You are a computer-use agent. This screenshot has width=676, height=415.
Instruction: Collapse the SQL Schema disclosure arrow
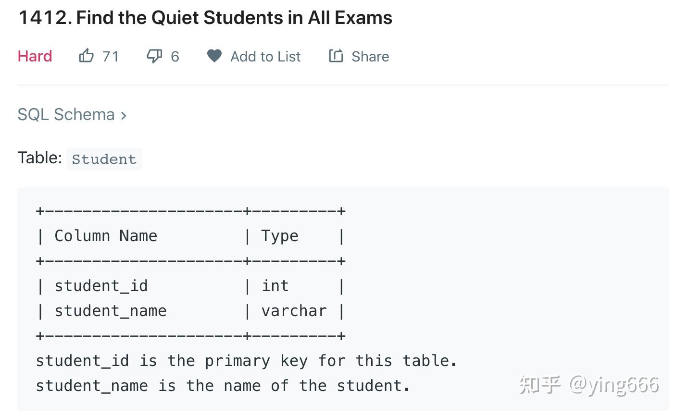click(x=124, y=115)
